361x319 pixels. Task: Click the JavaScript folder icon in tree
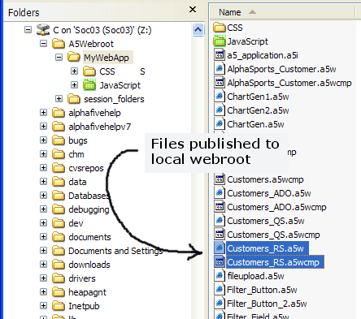(89, 85)
